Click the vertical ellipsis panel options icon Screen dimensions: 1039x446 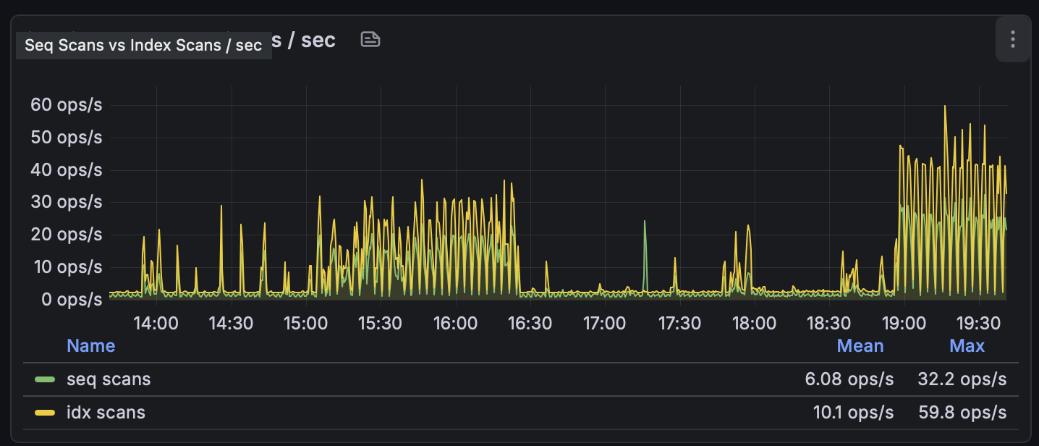click(x=1012, y=39)
